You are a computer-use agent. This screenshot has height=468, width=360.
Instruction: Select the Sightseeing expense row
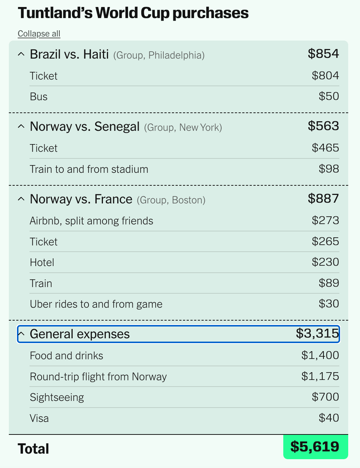pyautogui.click(x=184, y=397)
